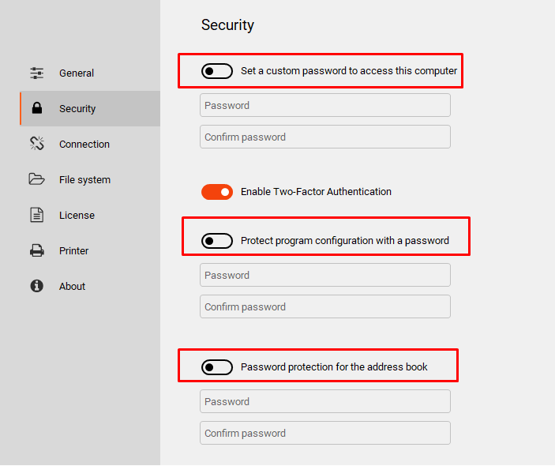Focus the program configuration Password field
This screenshot has height=466, width=555.
coord(325,275)
